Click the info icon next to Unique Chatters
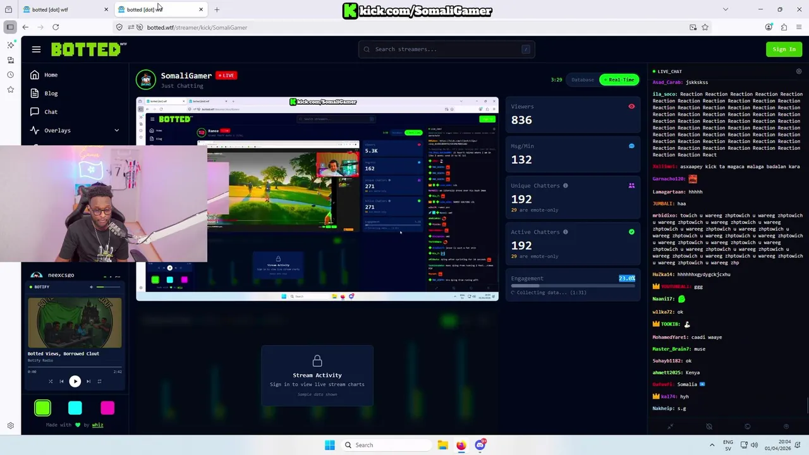Image resolution: width=809 pixels, height=455 pixels. click(565, 186)
